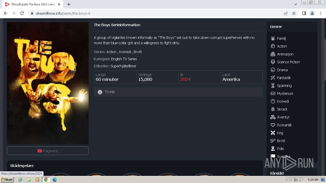Click the Spänning hourglass icon

coord(273,86)
